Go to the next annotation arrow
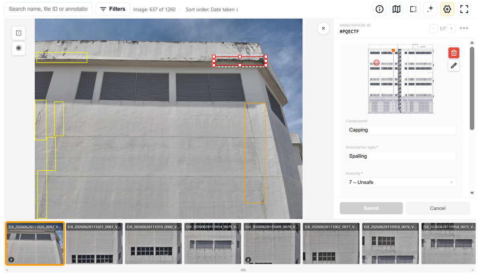The height and width of the screenshot is (274, 478). coord(451,29)
